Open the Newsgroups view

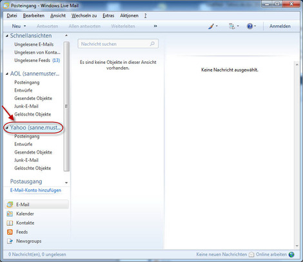pos(29,241)
